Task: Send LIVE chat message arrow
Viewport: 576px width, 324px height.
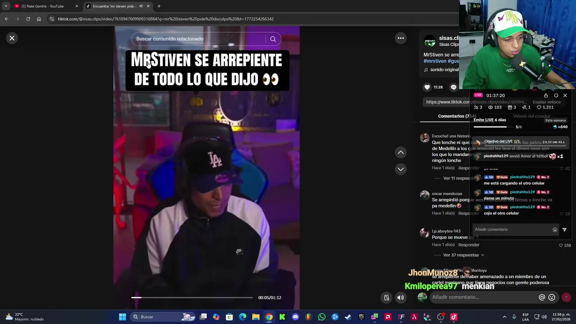Action: click(564, 229)
